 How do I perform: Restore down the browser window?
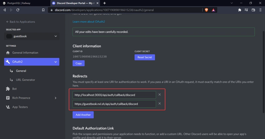(x=251, y=3)
